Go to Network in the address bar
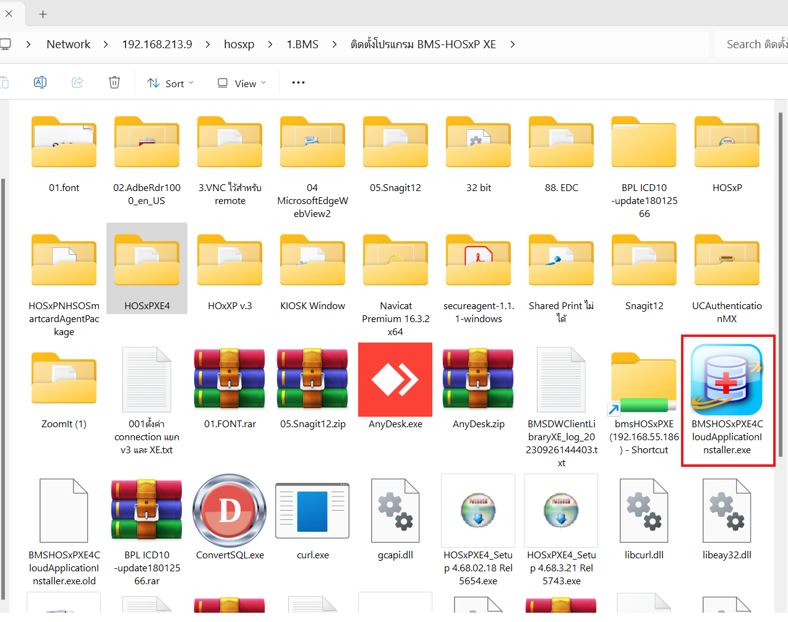 pos(69,45)
